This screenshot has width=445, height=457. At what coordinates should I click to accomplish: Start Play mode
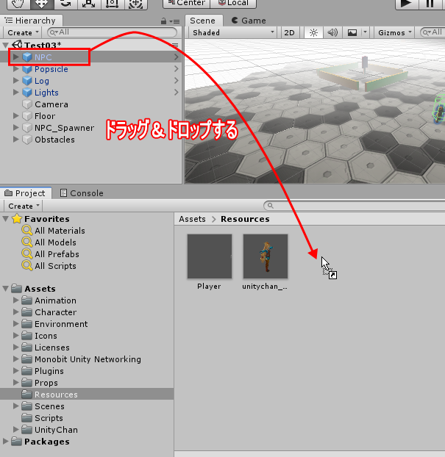click(x=407, y=4)
